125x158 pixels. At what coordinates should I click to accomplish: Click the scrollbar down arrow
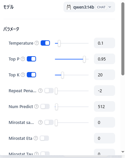(x=123, y=152)
